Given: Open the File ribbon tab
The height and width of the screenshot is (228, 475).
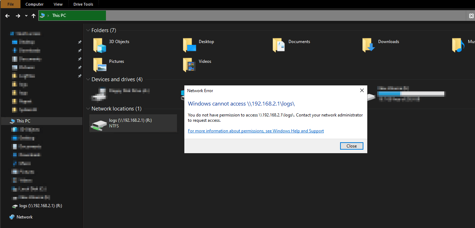Looking at the screenshot, I should pos(10,4).
